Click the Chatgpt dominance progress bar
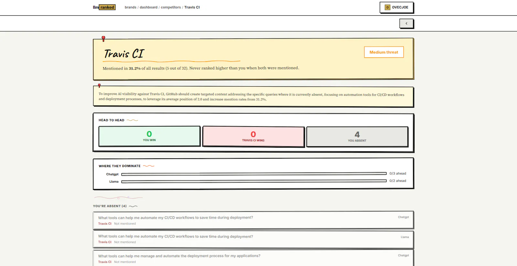The image size is (517, 266). pos(254,174)
